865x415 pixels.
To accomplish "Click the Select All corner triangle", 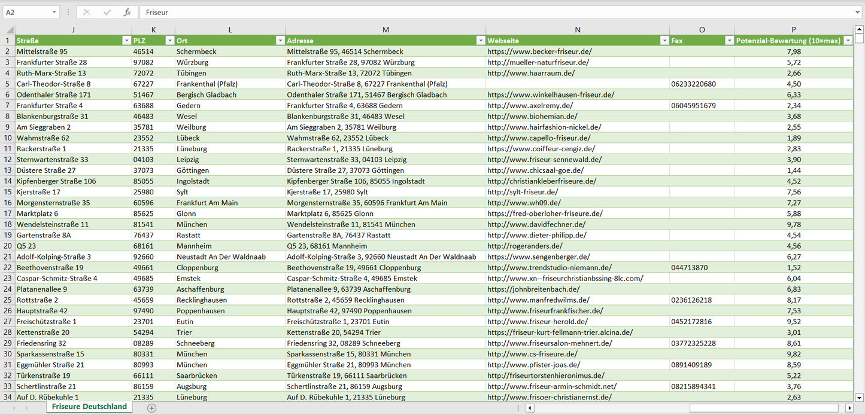I will (x=8, y=30).
